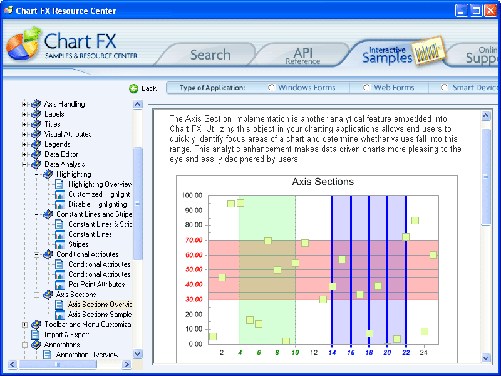
Task: Open the API Reference tab
Action: (x=302, y=56)
